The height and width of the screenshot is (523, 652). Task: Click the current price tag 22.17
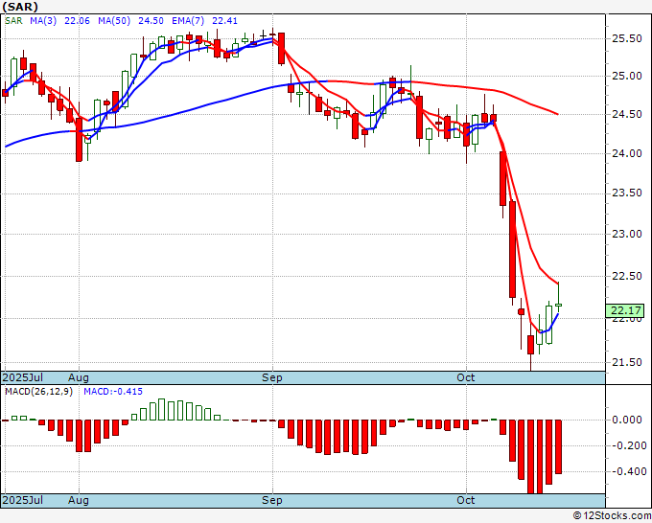coord(624,310)
